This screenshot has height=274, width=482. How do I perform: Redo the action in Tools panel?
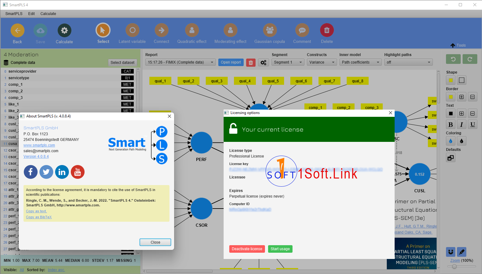click(x=470, y=59)
